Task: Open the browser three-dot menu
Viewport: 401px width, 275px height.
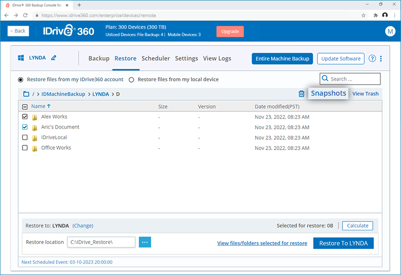Action: click(x=394, y=16)
